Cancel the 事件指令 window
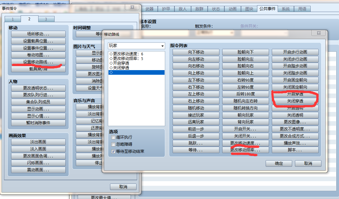 coord(123,187)
